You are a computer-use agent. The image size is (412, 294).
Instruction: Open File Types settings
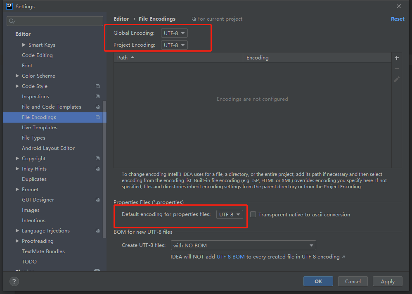coord(33,138)
